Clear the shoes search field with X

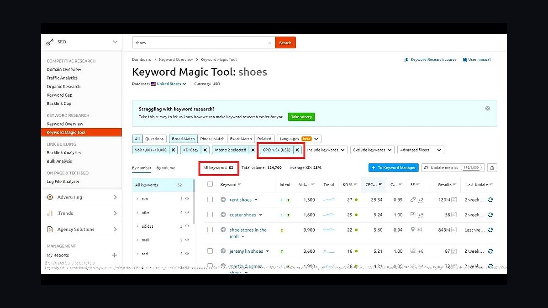pyautogui.click(x=269, y=43)
